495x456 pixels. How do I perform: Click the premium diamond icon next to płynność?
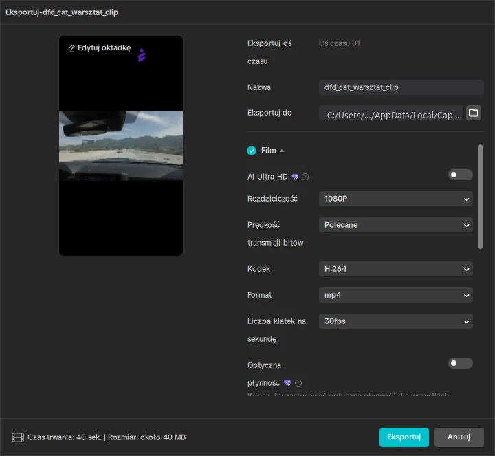[x=287, y=383]
